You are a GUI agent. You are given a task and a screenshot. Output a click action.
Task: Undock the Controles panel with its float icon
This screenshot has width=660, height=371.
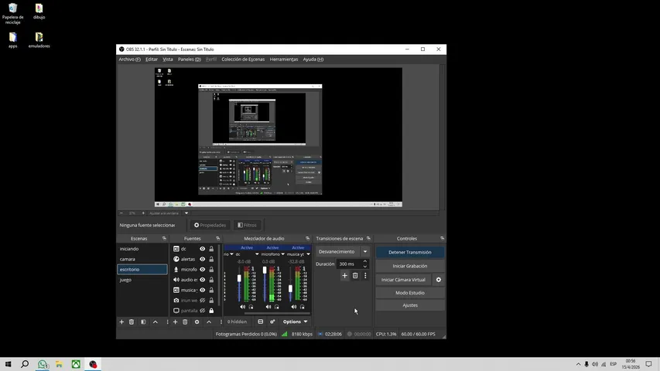(x=442, y=239)
